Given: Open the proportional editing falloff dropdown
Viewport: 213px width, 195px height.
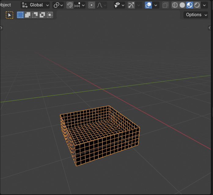Looking at the screenshot, I should (101, 5).
